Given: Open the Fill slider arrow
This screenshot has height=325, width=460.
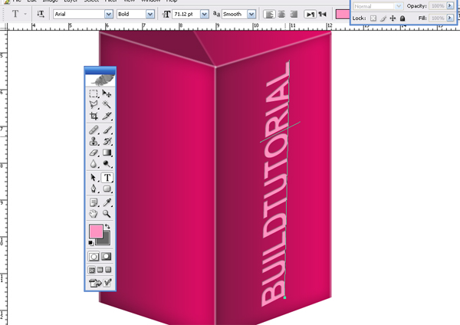Looking at the screenshot, I should [x=450, y=18].
